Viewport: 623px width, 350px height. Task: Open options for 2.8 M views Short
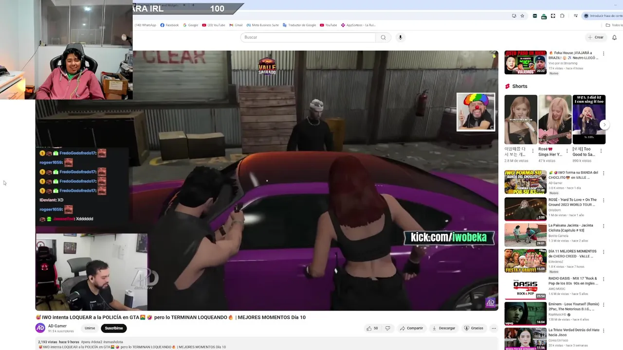[x=532, y=151]
